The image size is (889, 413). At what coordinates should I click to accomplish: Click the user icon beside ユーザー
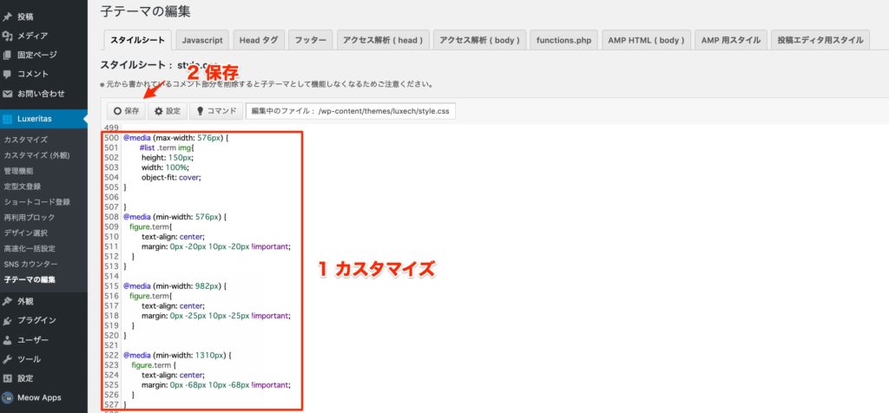pos(7,340)
